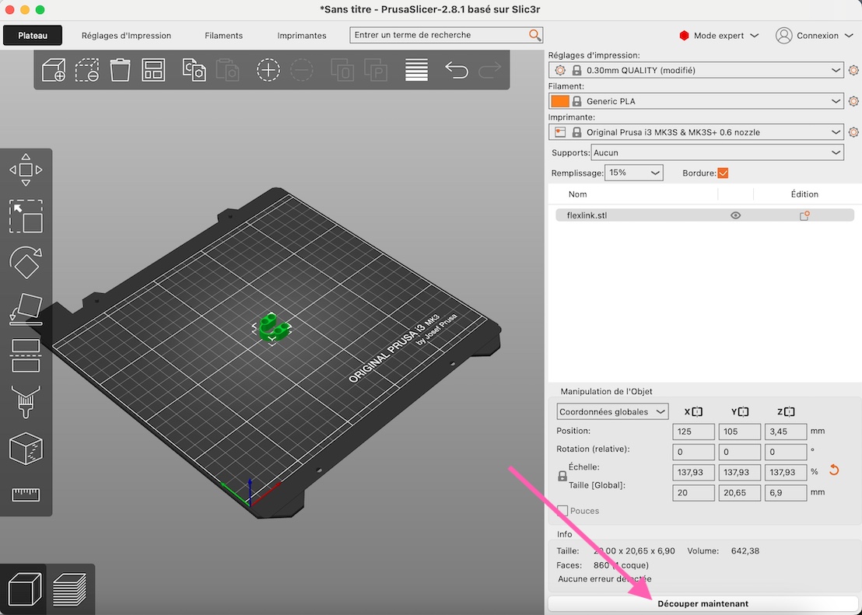862x615 pixels.
Task: Open printer settings gear icon
Action: click(853, 132)
